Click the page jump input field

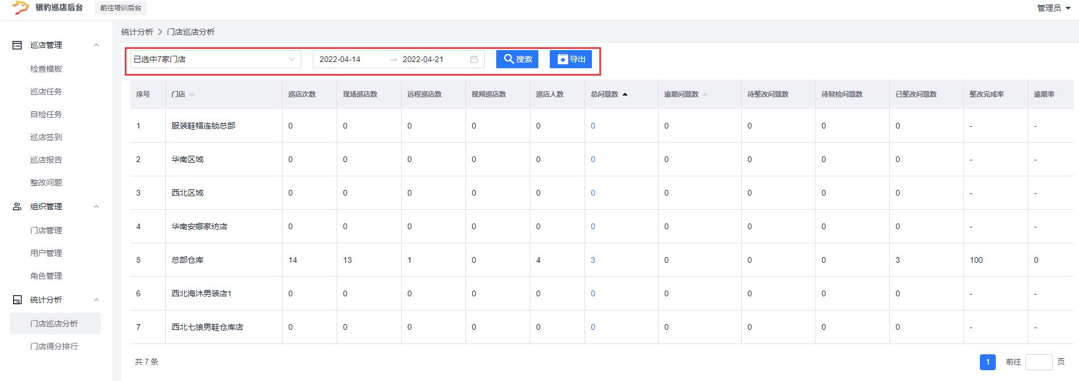[x=1039, y=362]
